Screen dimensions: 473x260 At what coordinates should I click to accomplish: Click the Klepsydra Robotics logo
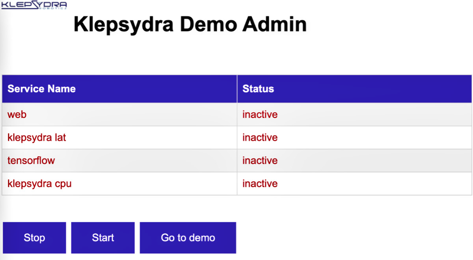coord(34,5)
